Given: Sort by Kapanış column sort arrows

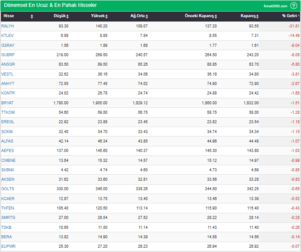Looking at the screenshot, I should click(257, 17).
